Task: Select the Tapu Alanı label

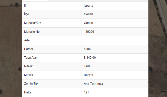Action: 31,58
